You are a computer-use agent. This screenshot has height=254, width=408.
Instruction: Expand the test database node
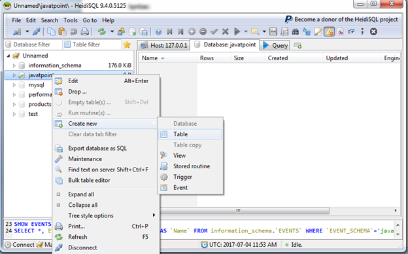tap(14, 114)
